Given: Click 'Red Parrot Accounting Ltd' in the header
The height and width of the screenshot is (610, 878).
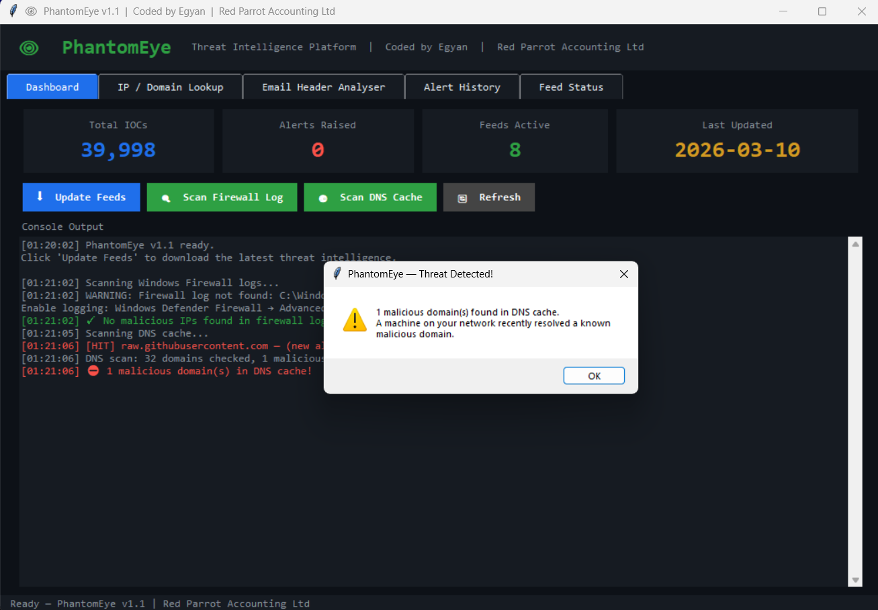Looking at the screenshot, I should [570, 47].
